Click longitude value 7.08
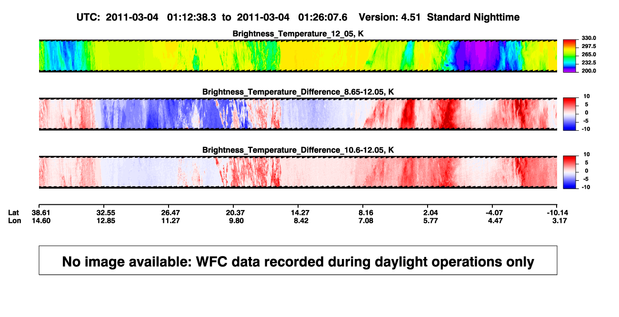Screen dimensions: 619x317 pos(366,221)
